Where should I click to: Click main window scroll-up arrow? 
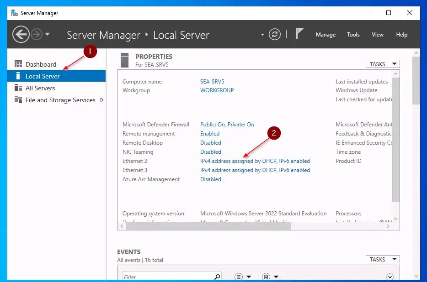click(x=416, y=53)
